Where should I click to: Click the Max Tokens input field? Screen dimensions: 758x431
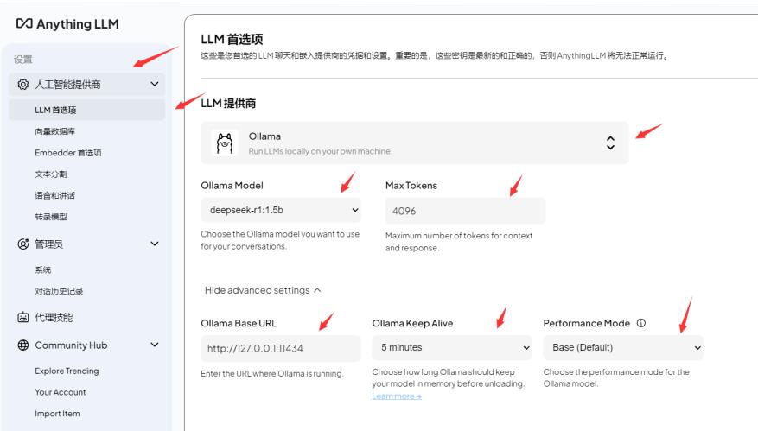pos(466,211)
